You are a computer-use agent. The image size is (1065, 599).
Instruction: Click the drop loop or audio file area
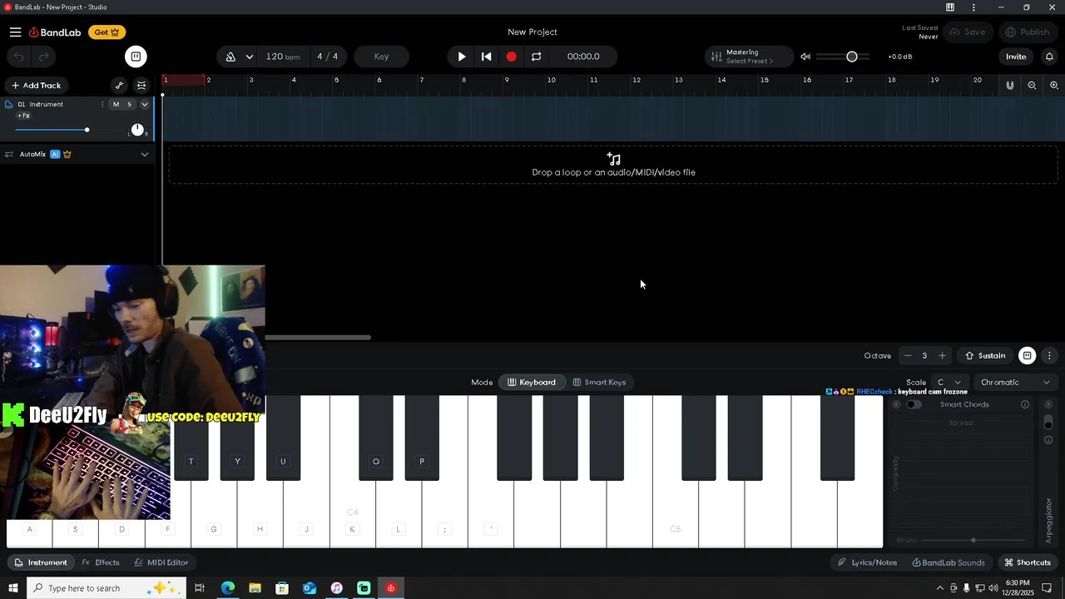[613, 165]
